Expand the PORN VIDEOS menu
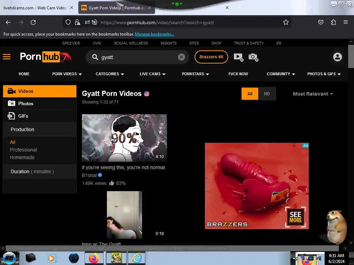Viewport: 354px width, 265px height. coord(67,74)
